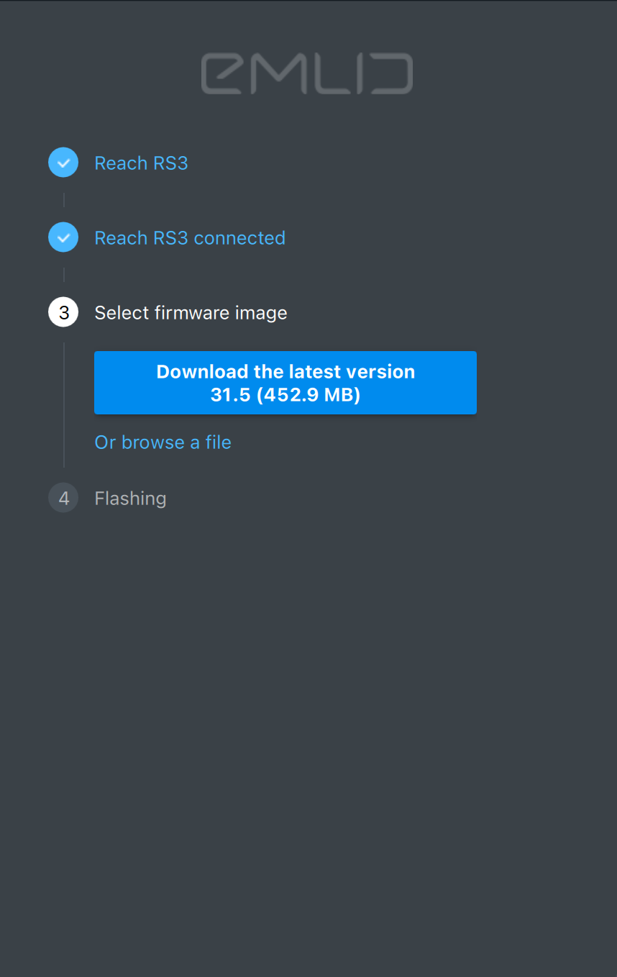Activate the inactive Flashing step indicator

tap(63, 497)
